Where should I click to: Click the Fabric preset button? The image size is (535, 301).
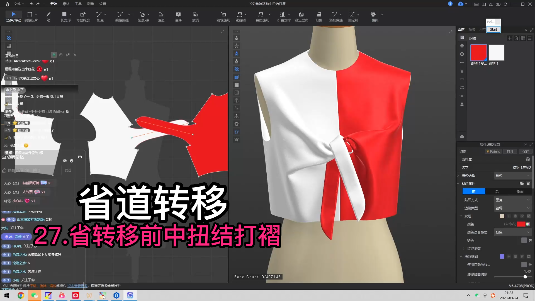click(493, 151)
